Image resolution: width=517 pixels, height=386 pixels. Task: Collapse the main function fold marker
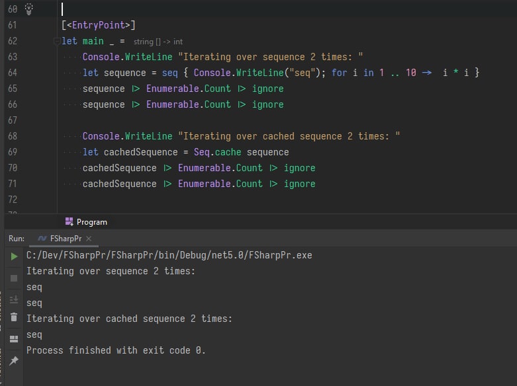tap(56, 41)
